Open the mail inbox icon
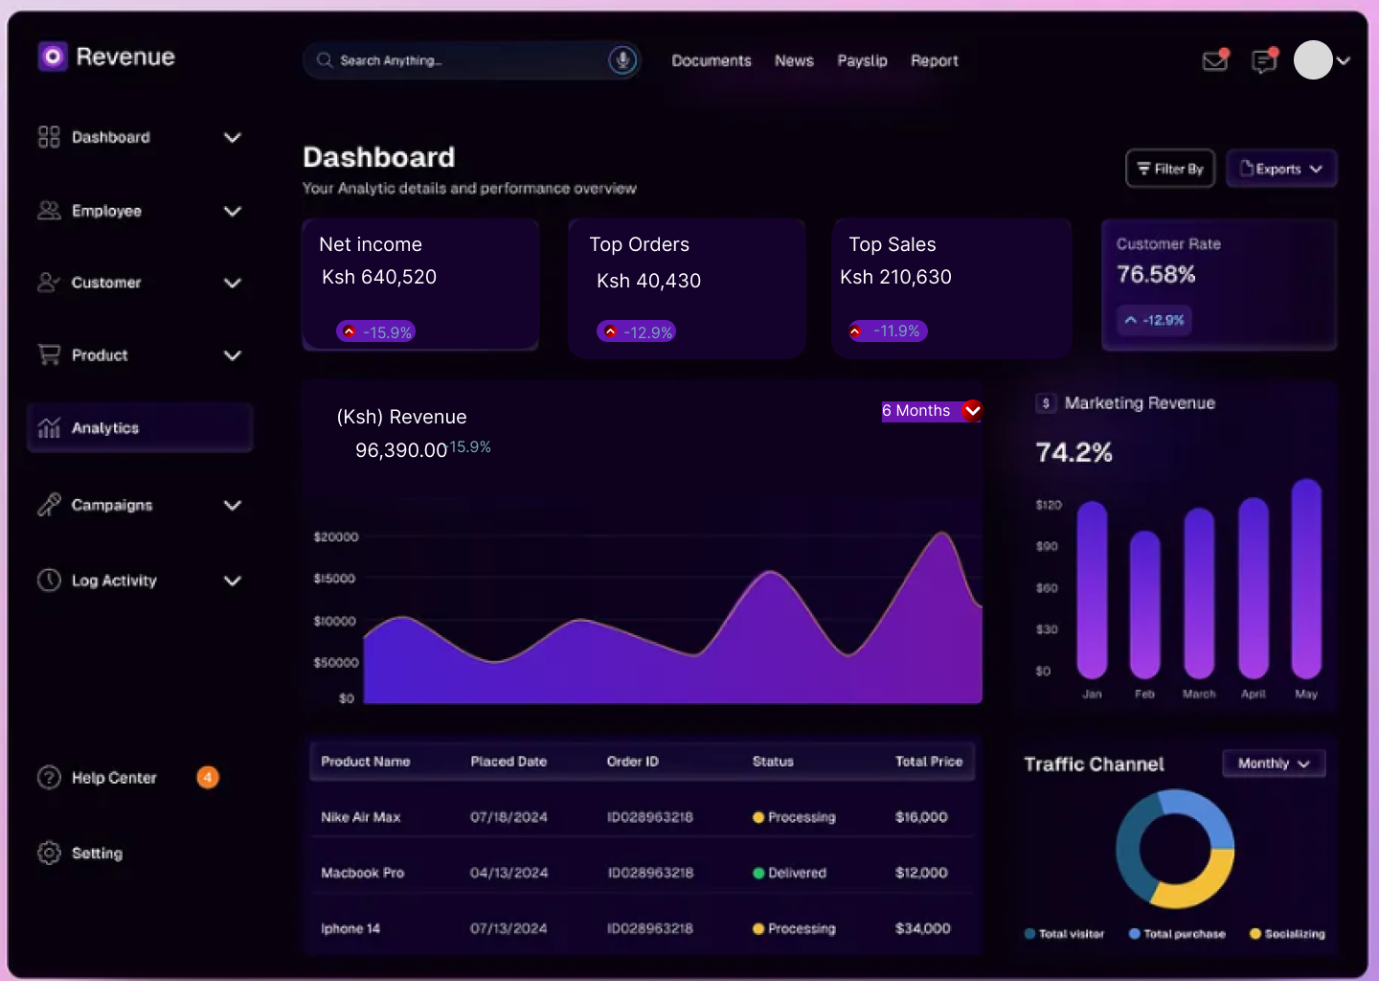 click(x=1214, y=61)
